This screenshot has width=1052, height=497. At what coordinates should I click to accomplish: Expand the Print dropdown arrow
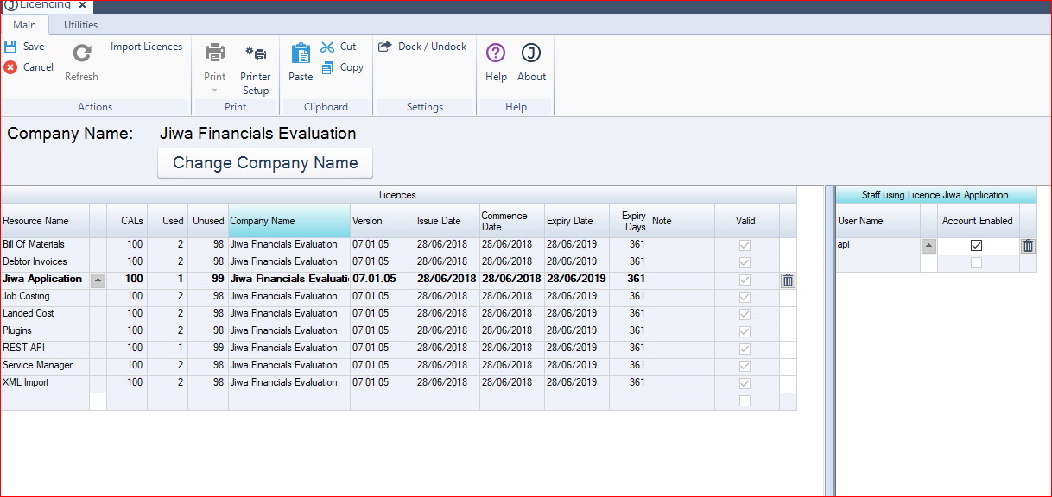pyautogui.click(x=215, y=91)
